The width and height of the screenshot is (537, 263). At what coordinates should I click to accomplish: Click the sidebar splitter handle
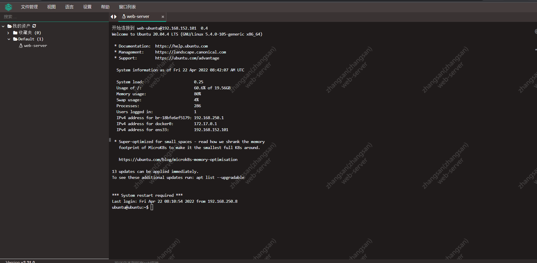(x=110, y=140)
